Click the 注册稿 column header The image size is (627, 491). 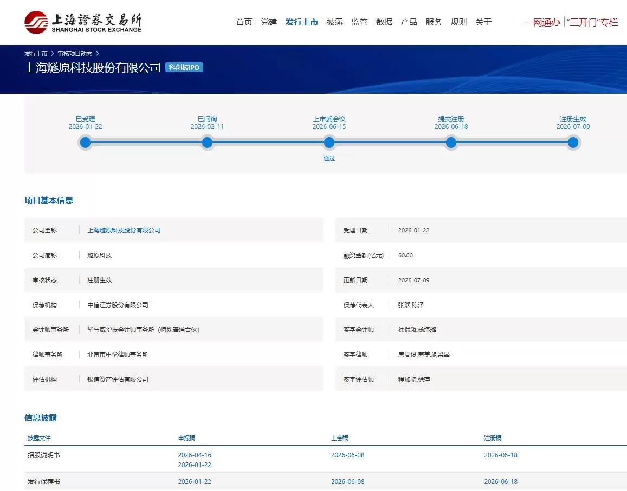pos(493,438)
